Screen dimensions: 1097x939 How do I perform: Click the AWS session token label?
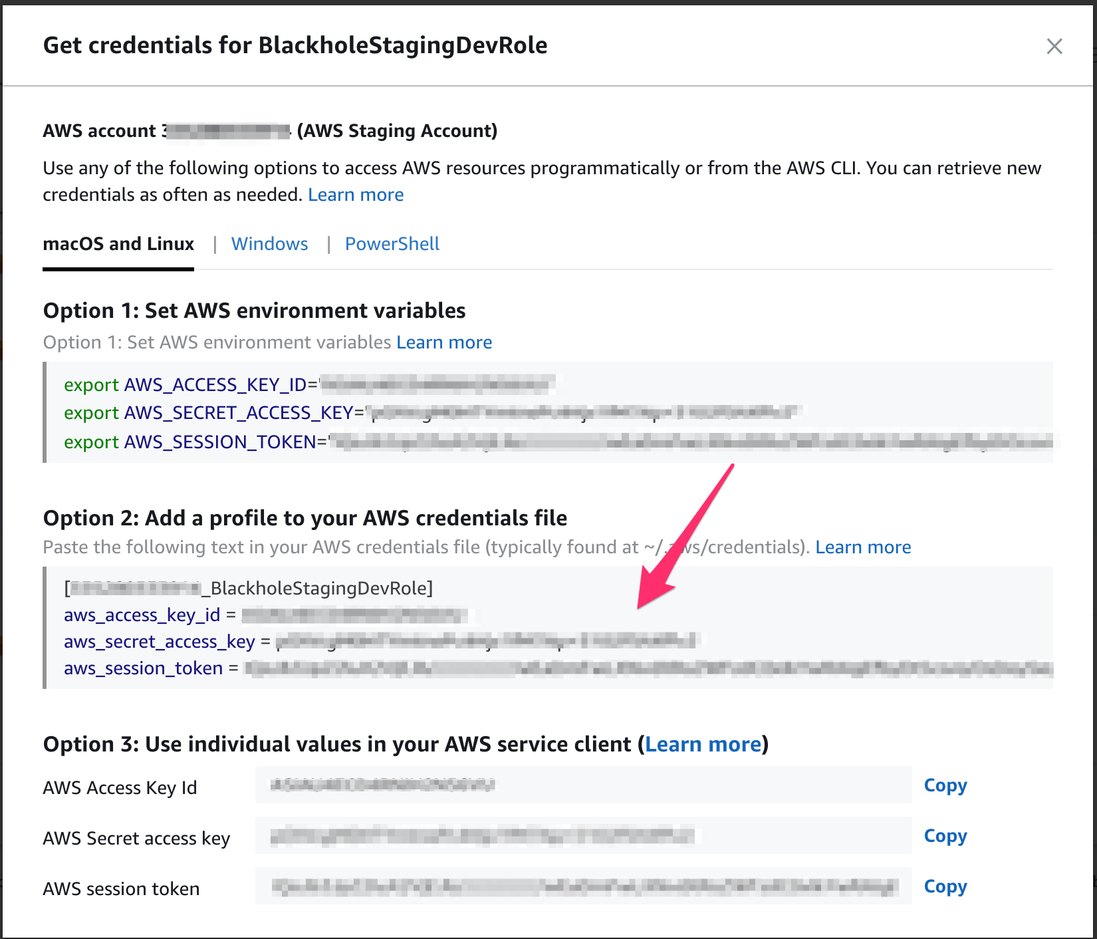pyautogui.click(x=121, y=889)
